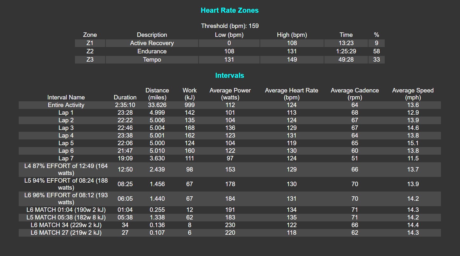Select the Entire Activity row name
460x256 pixels.
[66, 105]
